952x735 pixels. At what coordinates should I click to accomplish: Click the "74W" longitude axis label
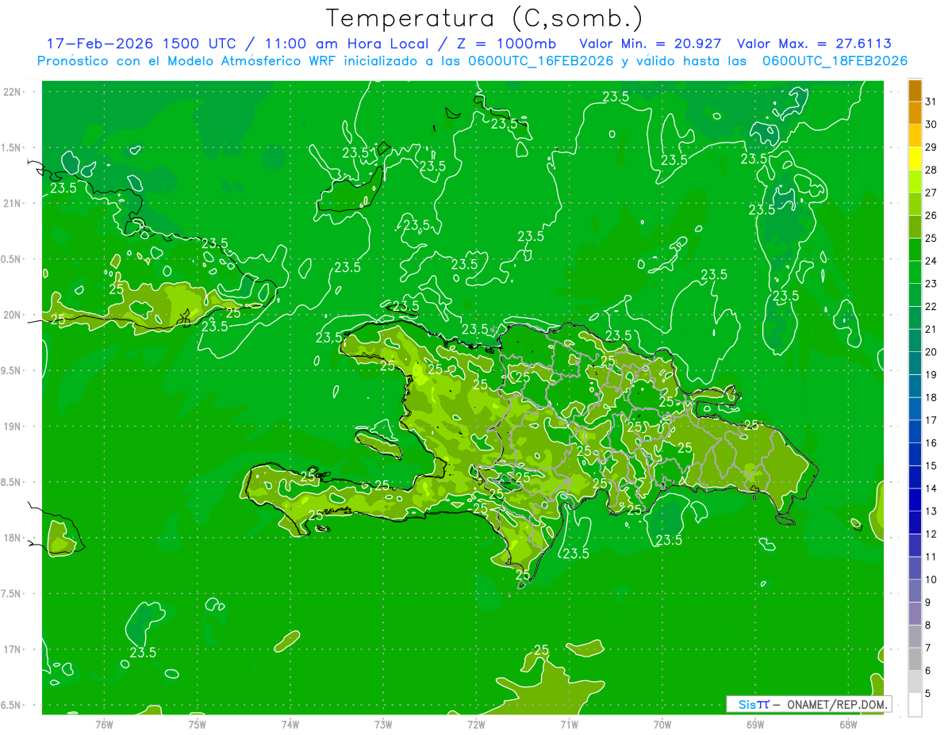pyautogui.click(x=290, y=724)
